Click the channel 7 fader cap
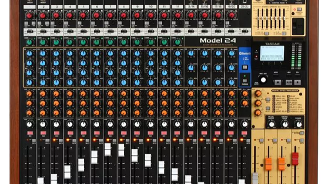The width and height of the screenshot is (327, 184). (108, 149)
